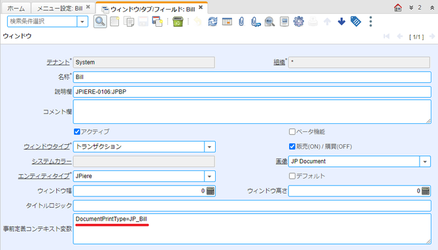This screenshot has width=438, height=250.
Task: Go to next record arrow
Action: pos(432,37)
